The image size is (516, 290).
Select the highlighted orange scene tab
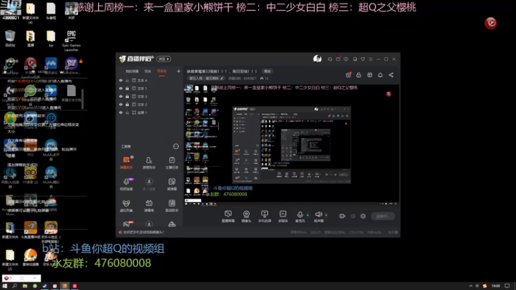coord(162,72)
